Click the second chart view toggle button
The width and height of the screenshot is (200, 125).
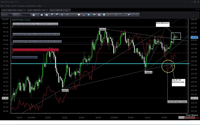[46, 15]
